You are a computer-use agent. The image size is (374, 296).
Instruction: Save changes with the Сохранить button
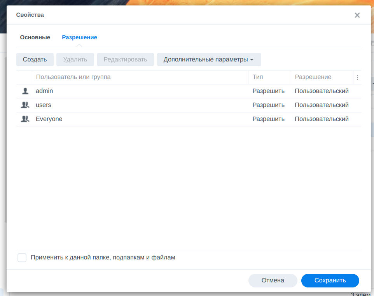tap(330, 280)
